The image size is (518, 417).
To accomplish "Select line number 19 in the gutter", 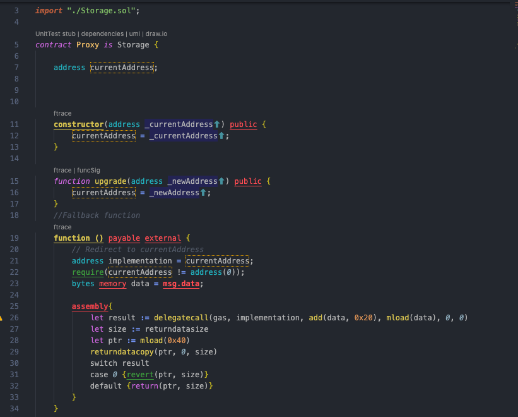I will 15,238.
